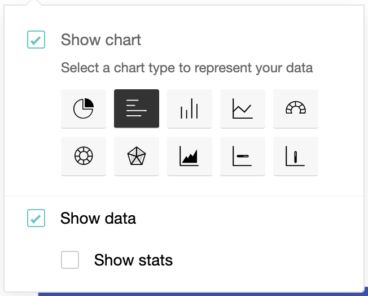The width and height of the screenshot is (368, 296).
Task: Click the "Show data" label text
Action: (x=98, y=218)
